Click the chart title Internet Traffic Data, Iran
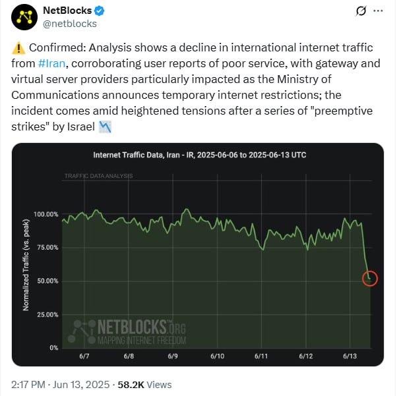 click(200, 155)
